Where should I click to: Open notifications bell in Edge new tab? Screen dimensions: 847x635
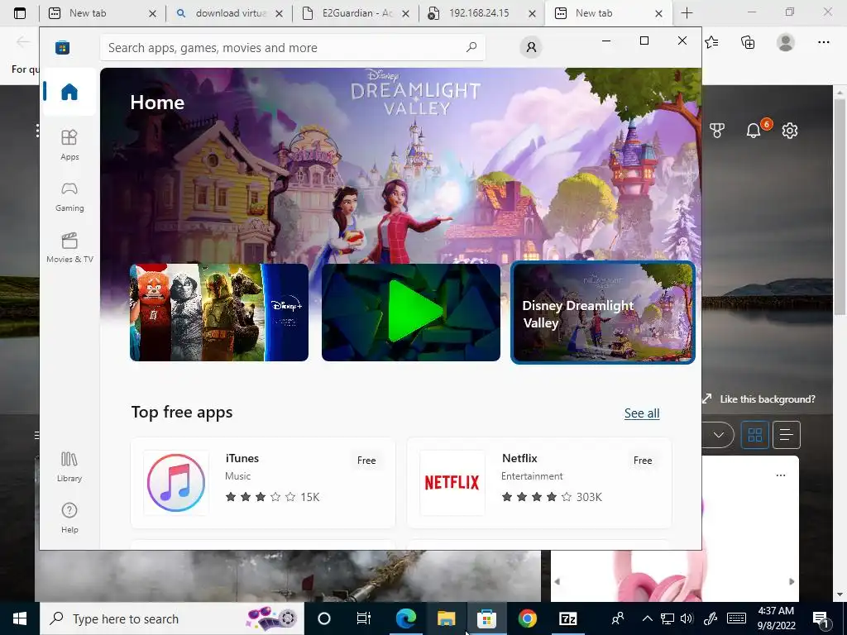coord(754,130)
